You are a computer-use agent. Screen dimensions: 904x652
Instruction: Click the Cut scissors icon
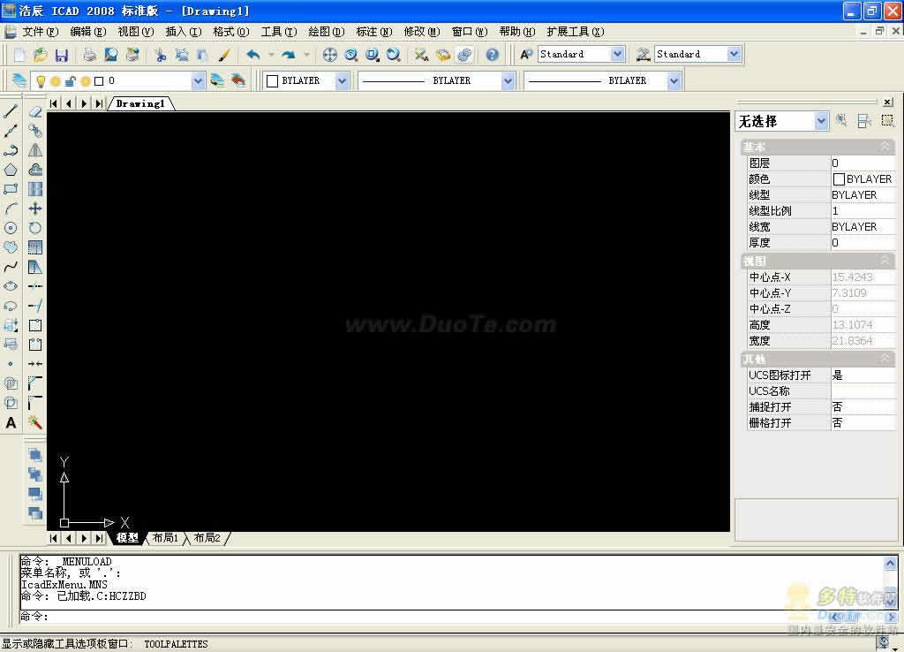[161, 55]
